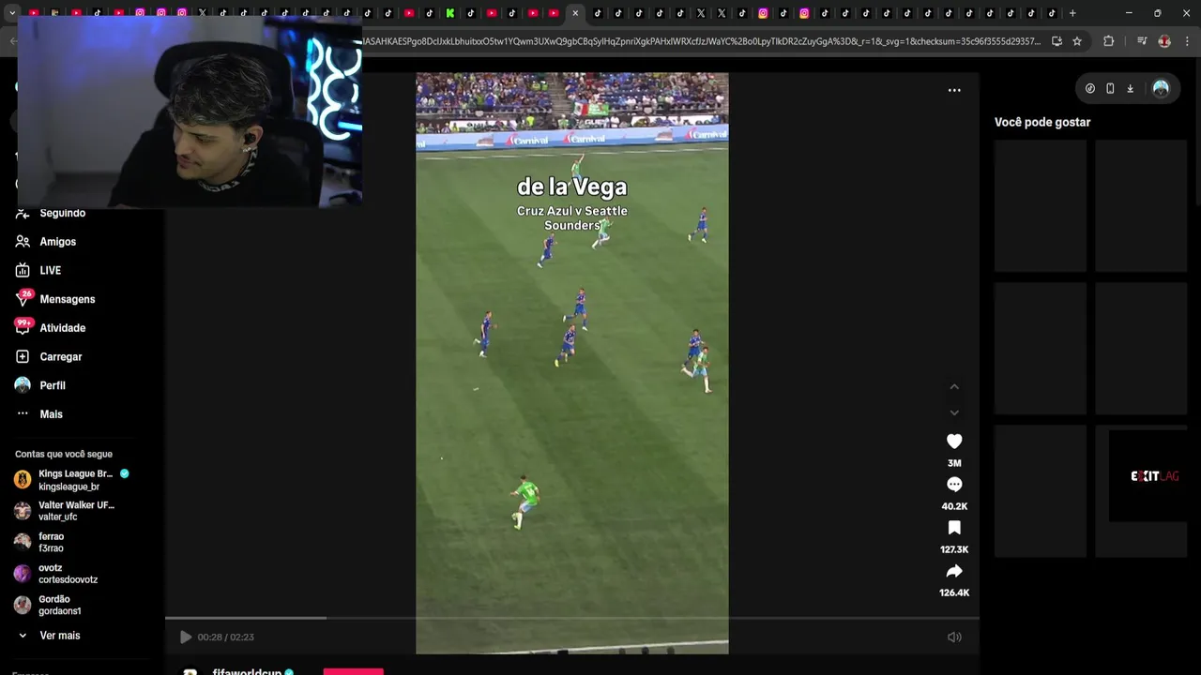Seek on the video progress bar
Screen dimensions: 1201x675
(572, 618)
